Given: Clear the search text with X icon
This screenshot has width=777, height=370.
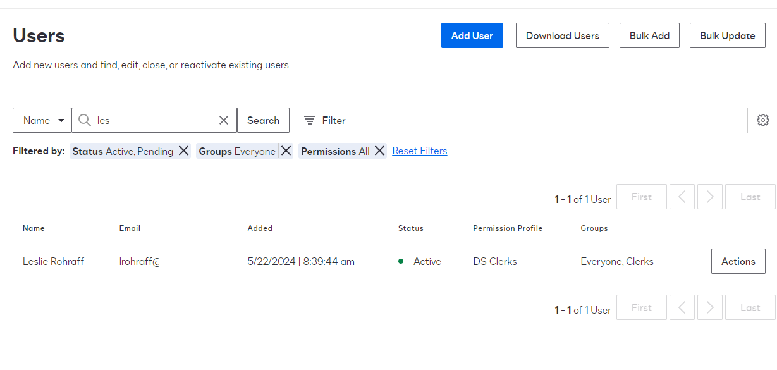Looking at the screenshot, I should (x=224, y=120).
